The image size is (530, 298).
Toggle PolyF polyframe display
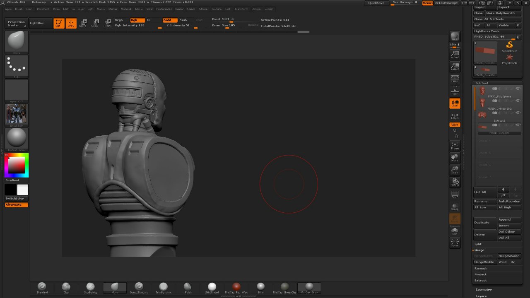click(x=455, y=194)
